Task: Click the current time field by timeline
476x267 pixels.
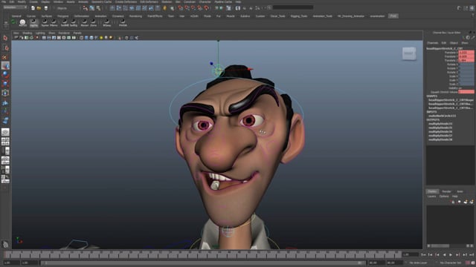Action: tap(410, 255)
